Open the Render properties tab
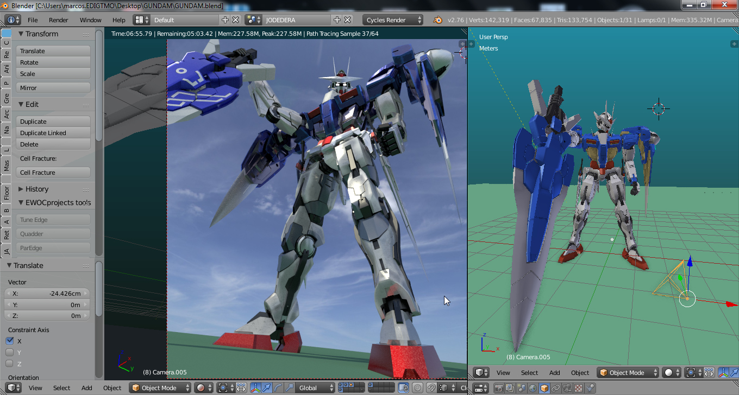This screenshot has height=395, width=739. point(498,388)
